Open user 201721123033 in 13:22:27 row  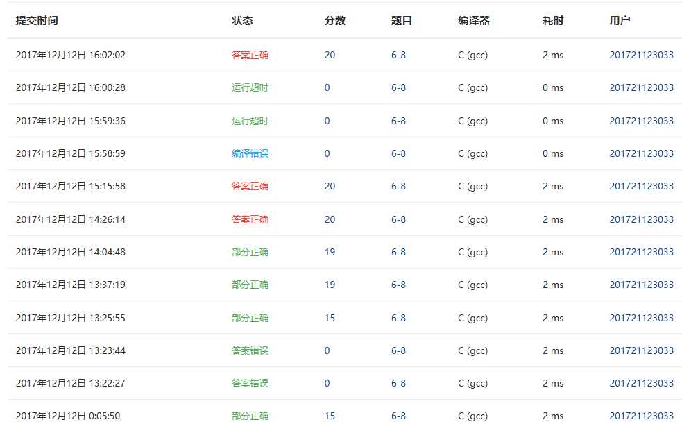642,383
